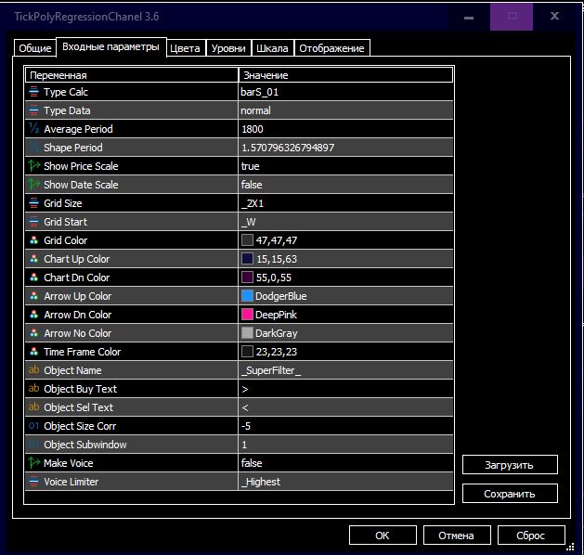
Task: Open the Arrow Up Color DodgerBlue selector
Action: pyautogui.click(x=345, y=296)
